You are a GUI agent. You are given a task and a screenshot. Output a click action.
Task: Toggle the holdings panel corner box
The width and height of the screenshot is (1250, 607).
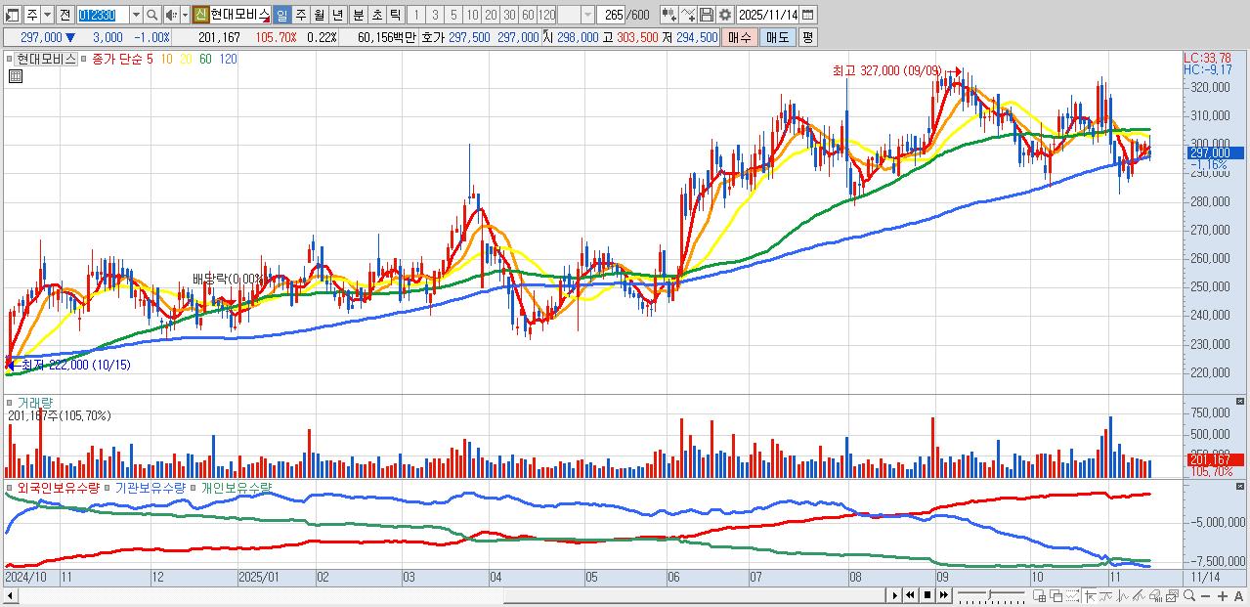(1241, 486)
